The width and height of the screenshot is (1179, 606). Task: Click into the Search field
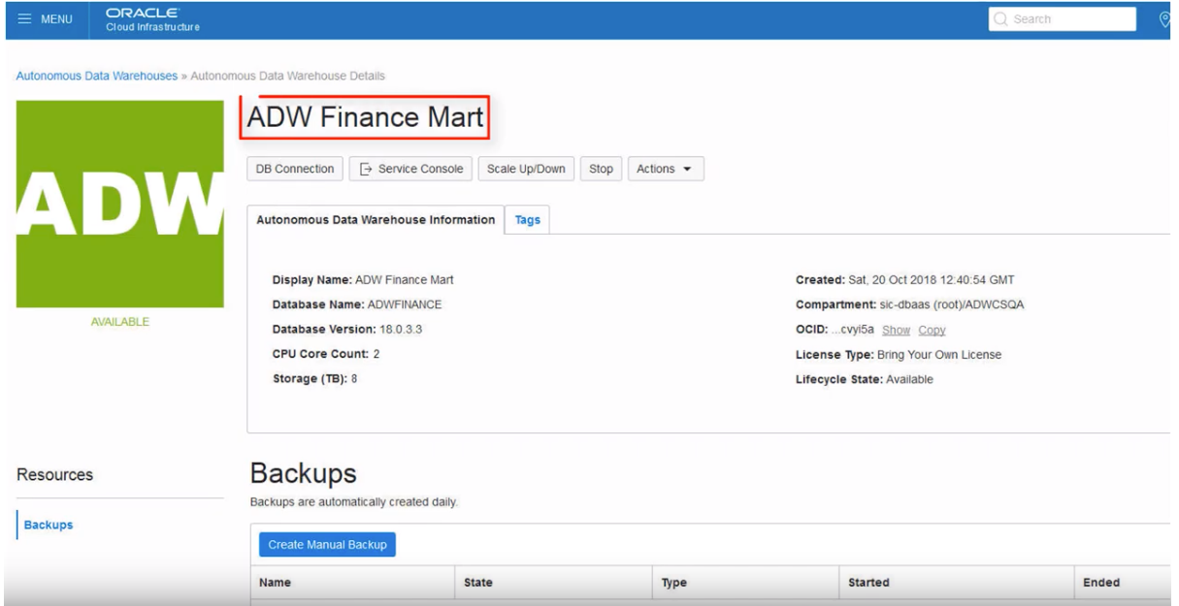[x=1063, y=18]
